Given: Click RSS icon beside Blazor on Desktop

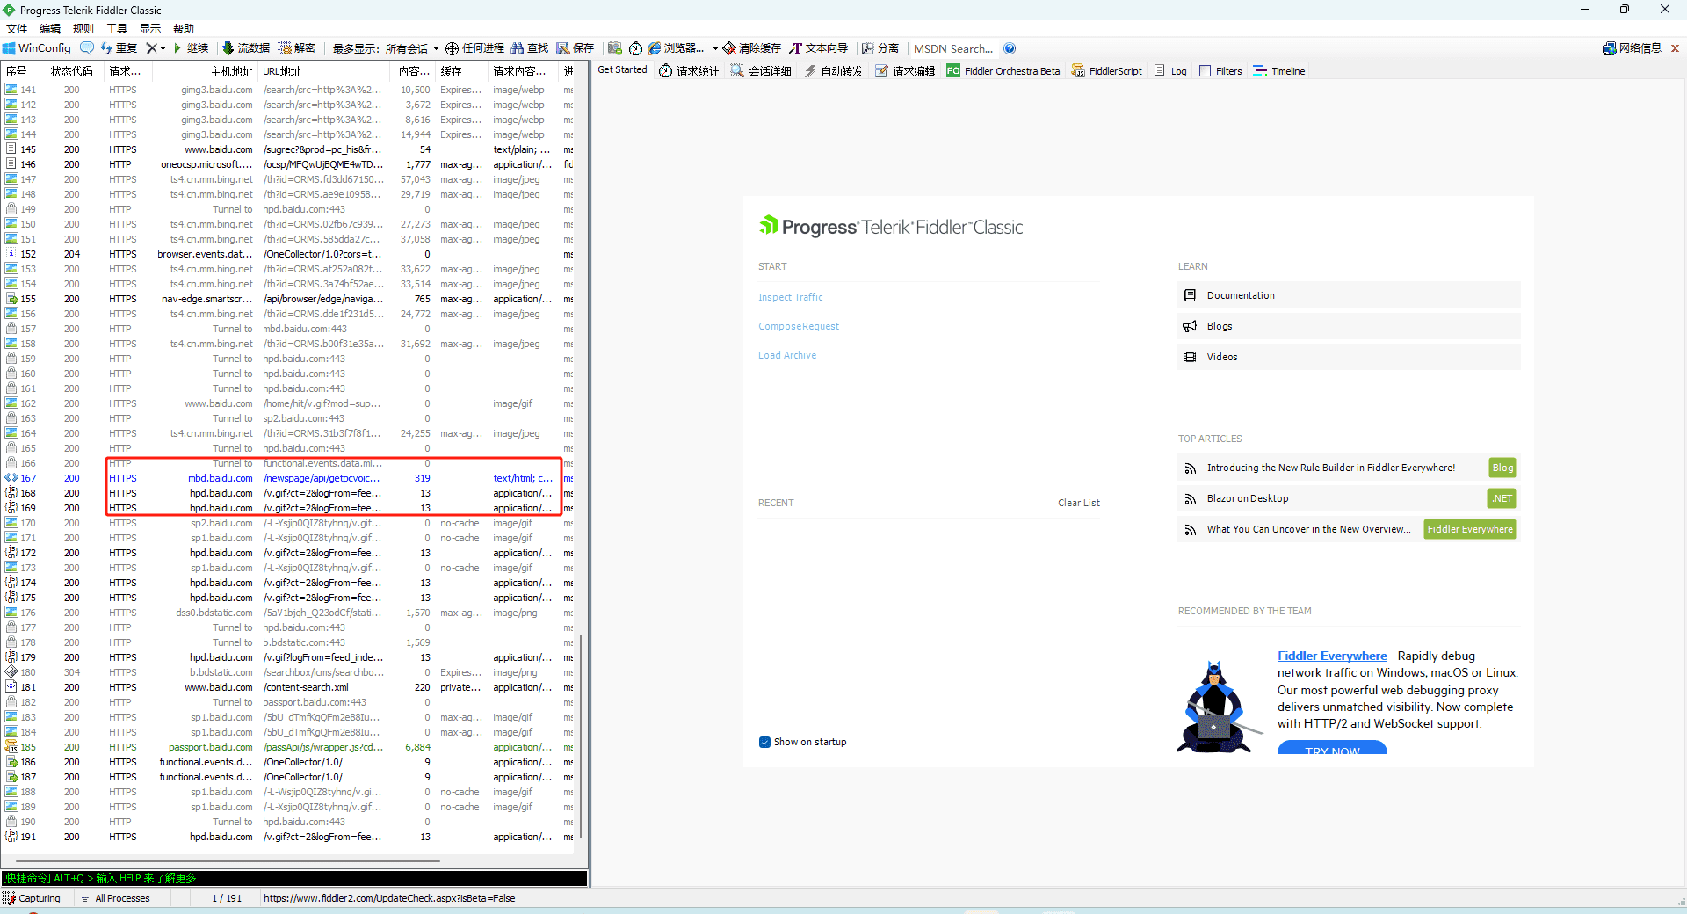Looking at the screenshot, I should (x=1190, y=498).
